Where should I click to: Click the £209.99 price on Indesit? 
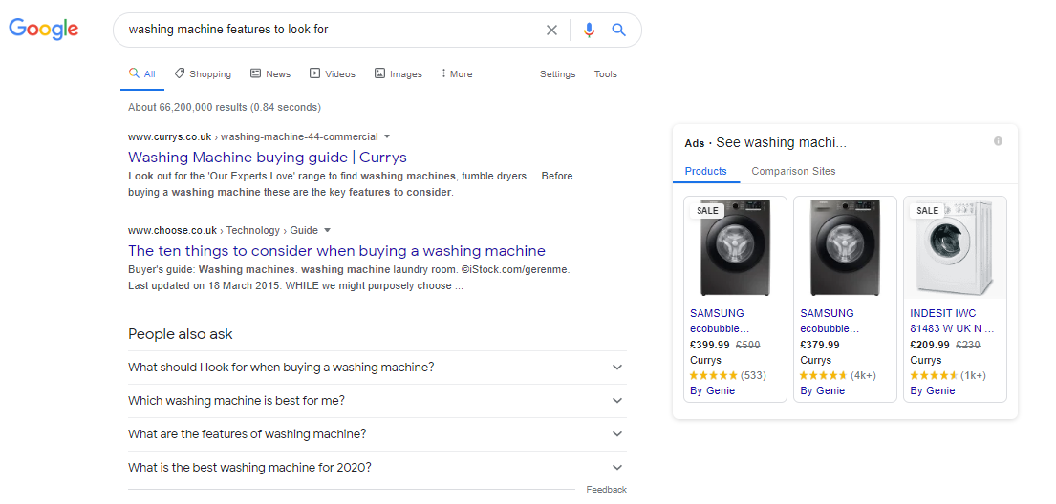point(930,345)
